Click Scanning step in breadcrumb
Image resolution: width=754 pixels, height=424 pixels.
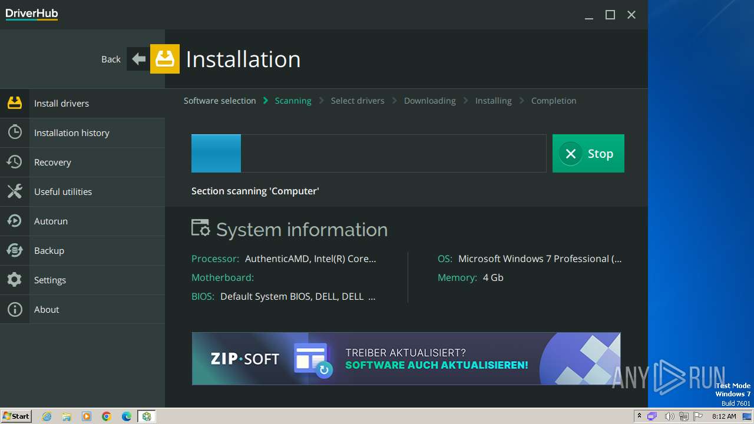pos(293,101)
